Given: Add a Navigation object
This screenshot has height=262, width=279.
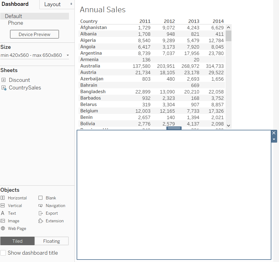Looking at the screenshot, I should 52,205.
